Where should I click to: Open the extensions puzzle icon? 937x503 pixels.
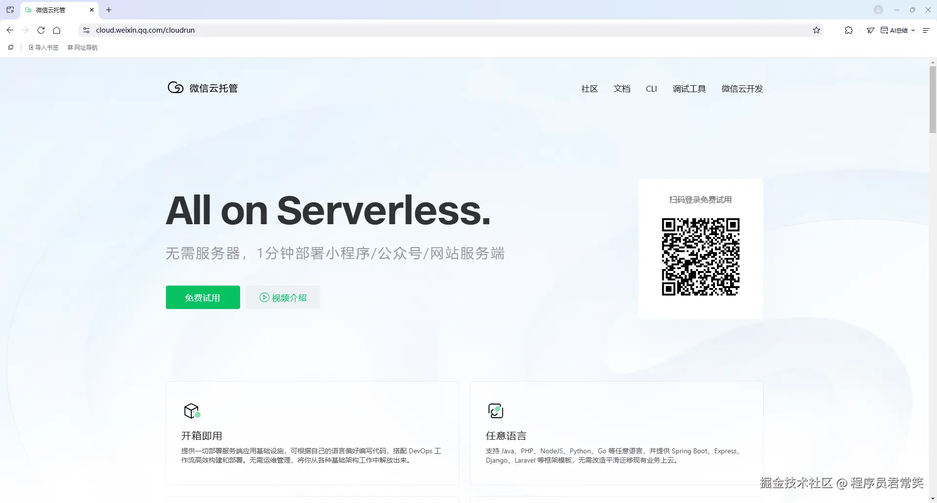pos(849,30)
